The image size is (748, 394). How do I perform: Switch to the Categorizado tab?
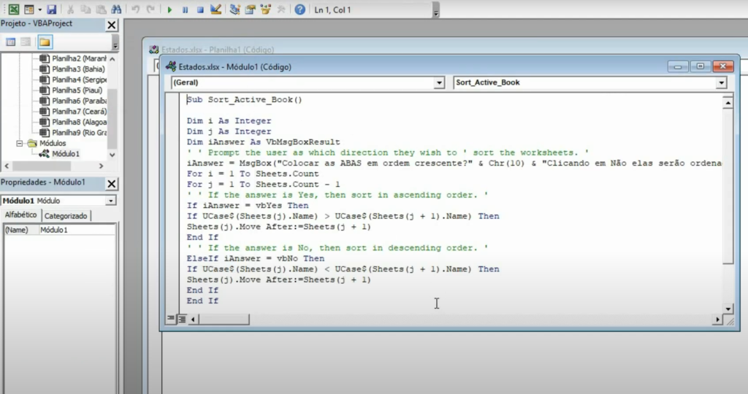pyautogui.click(x=66, y=216)
